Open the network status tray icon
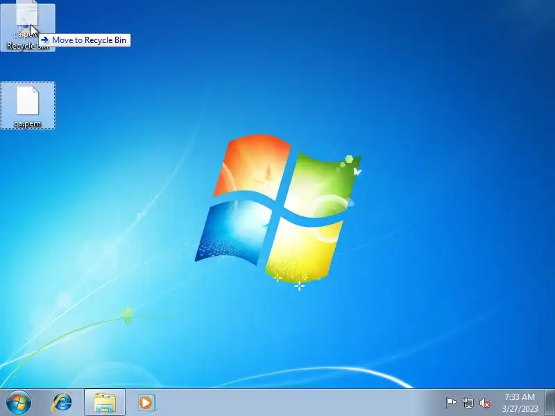 tap(468, 403)
